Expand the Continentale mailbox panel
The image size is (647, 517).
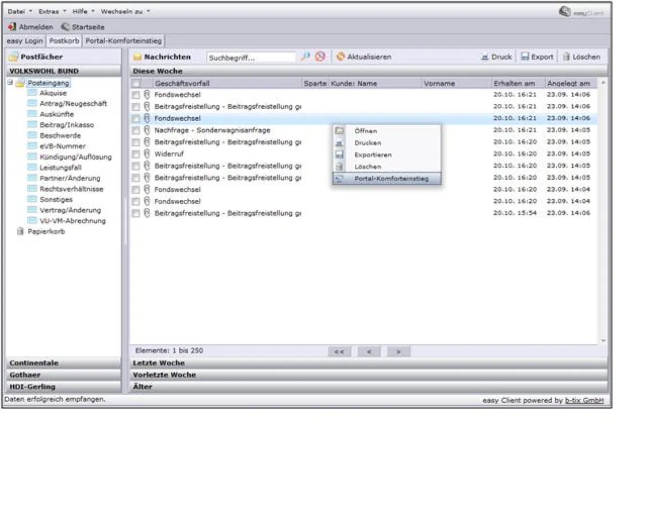[x=34, y=363]
